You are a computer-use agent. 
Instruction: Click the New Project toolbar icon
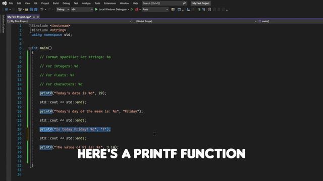click(x=20, y=10)
